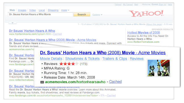Open result title above www.rottentomatoes URL
Screen dimensions: 184x103
tap(22, 71)
